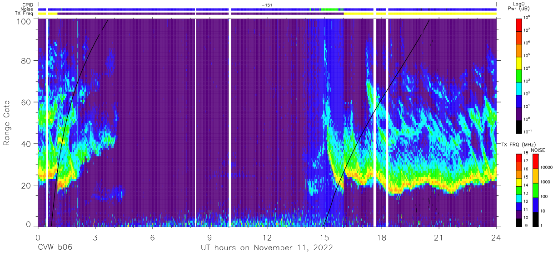558x257 pixels.
Task: Click the 100 tick on the Range Gate axis
Action: point(23,21)
